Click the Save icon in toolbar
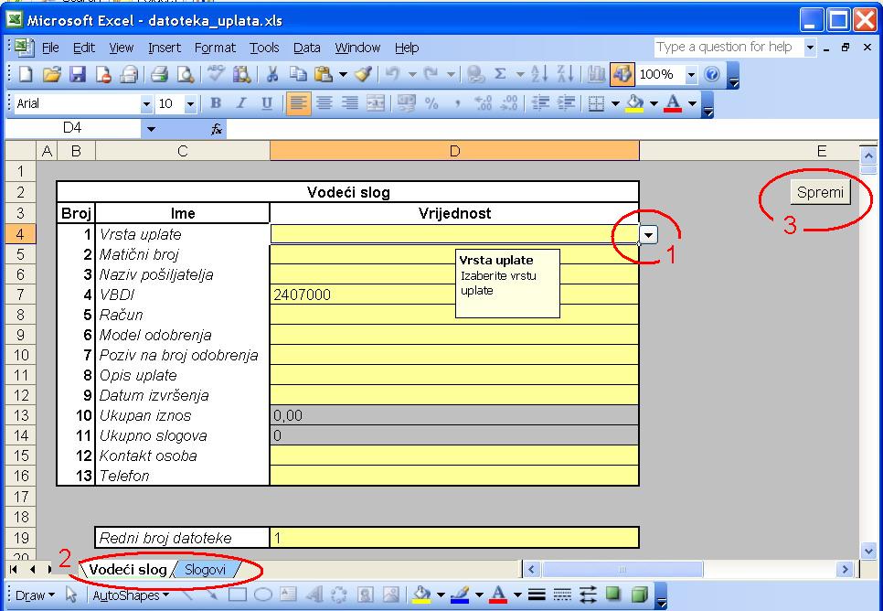 [x=79, y=75]
